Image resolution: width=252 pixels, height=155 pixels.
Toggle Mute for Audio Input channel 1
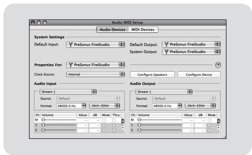click(104, 125)
